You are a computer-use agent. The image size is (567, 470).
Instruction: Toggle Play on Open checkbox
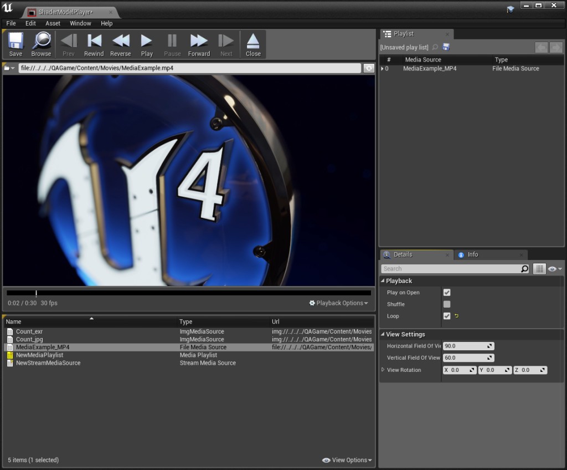coord(447,293)
